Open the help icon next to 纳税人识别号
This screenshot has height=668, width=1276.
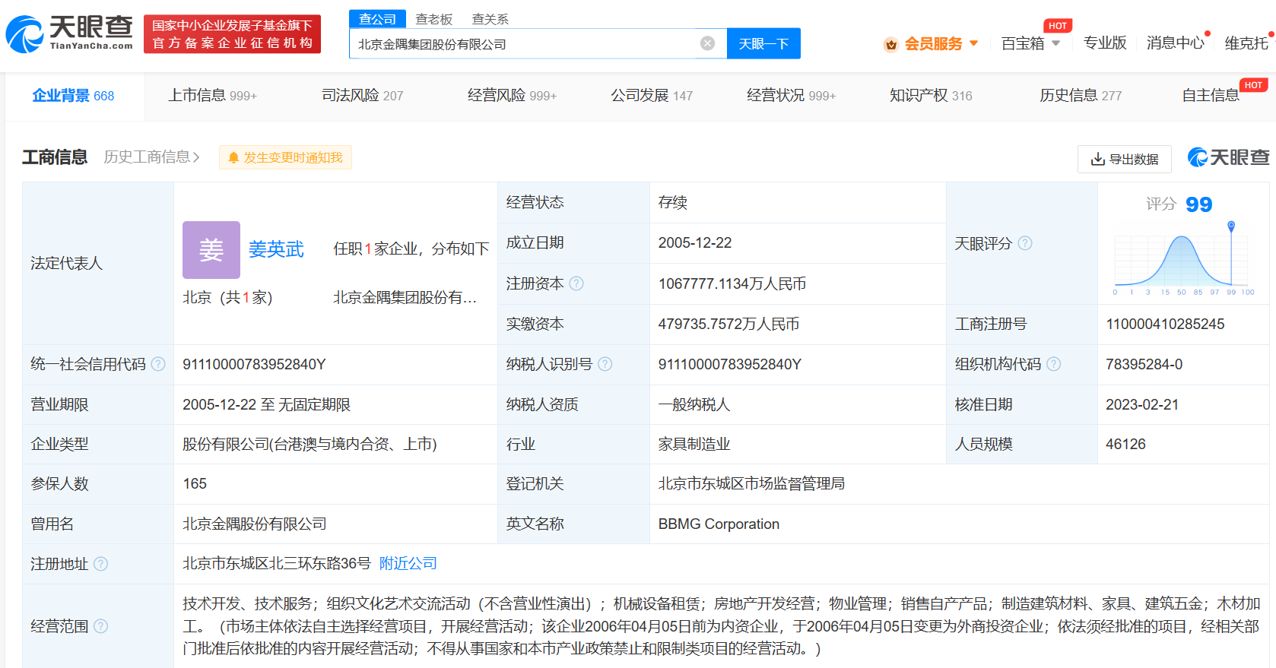coord(605,364)
